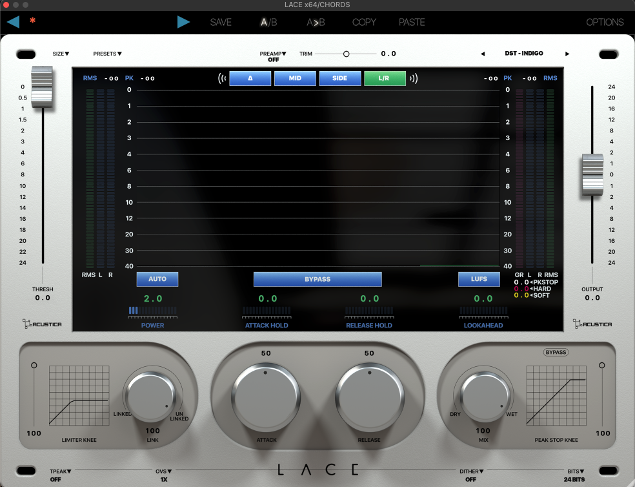The width and height of the screenshot is (635, 487).
Task: Click the play arrow in the toolbar
Action: coord(183,21)
